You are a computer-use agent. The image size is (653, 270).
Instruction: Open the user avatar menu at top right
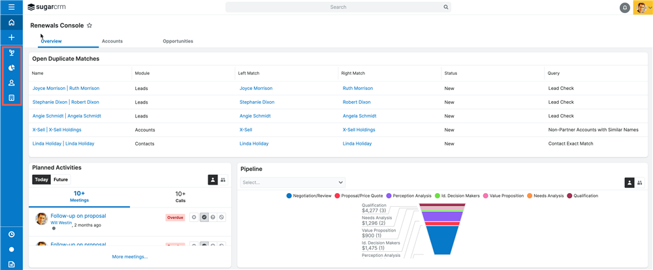[642, 7]
